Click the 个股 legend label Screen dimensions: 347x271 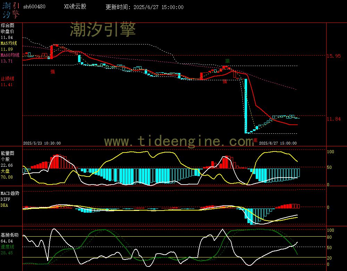tap(5, 159)
